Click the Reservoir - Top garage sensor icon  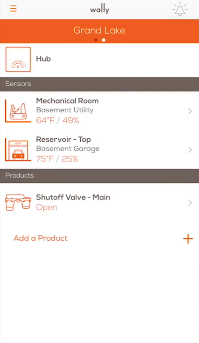18,149
